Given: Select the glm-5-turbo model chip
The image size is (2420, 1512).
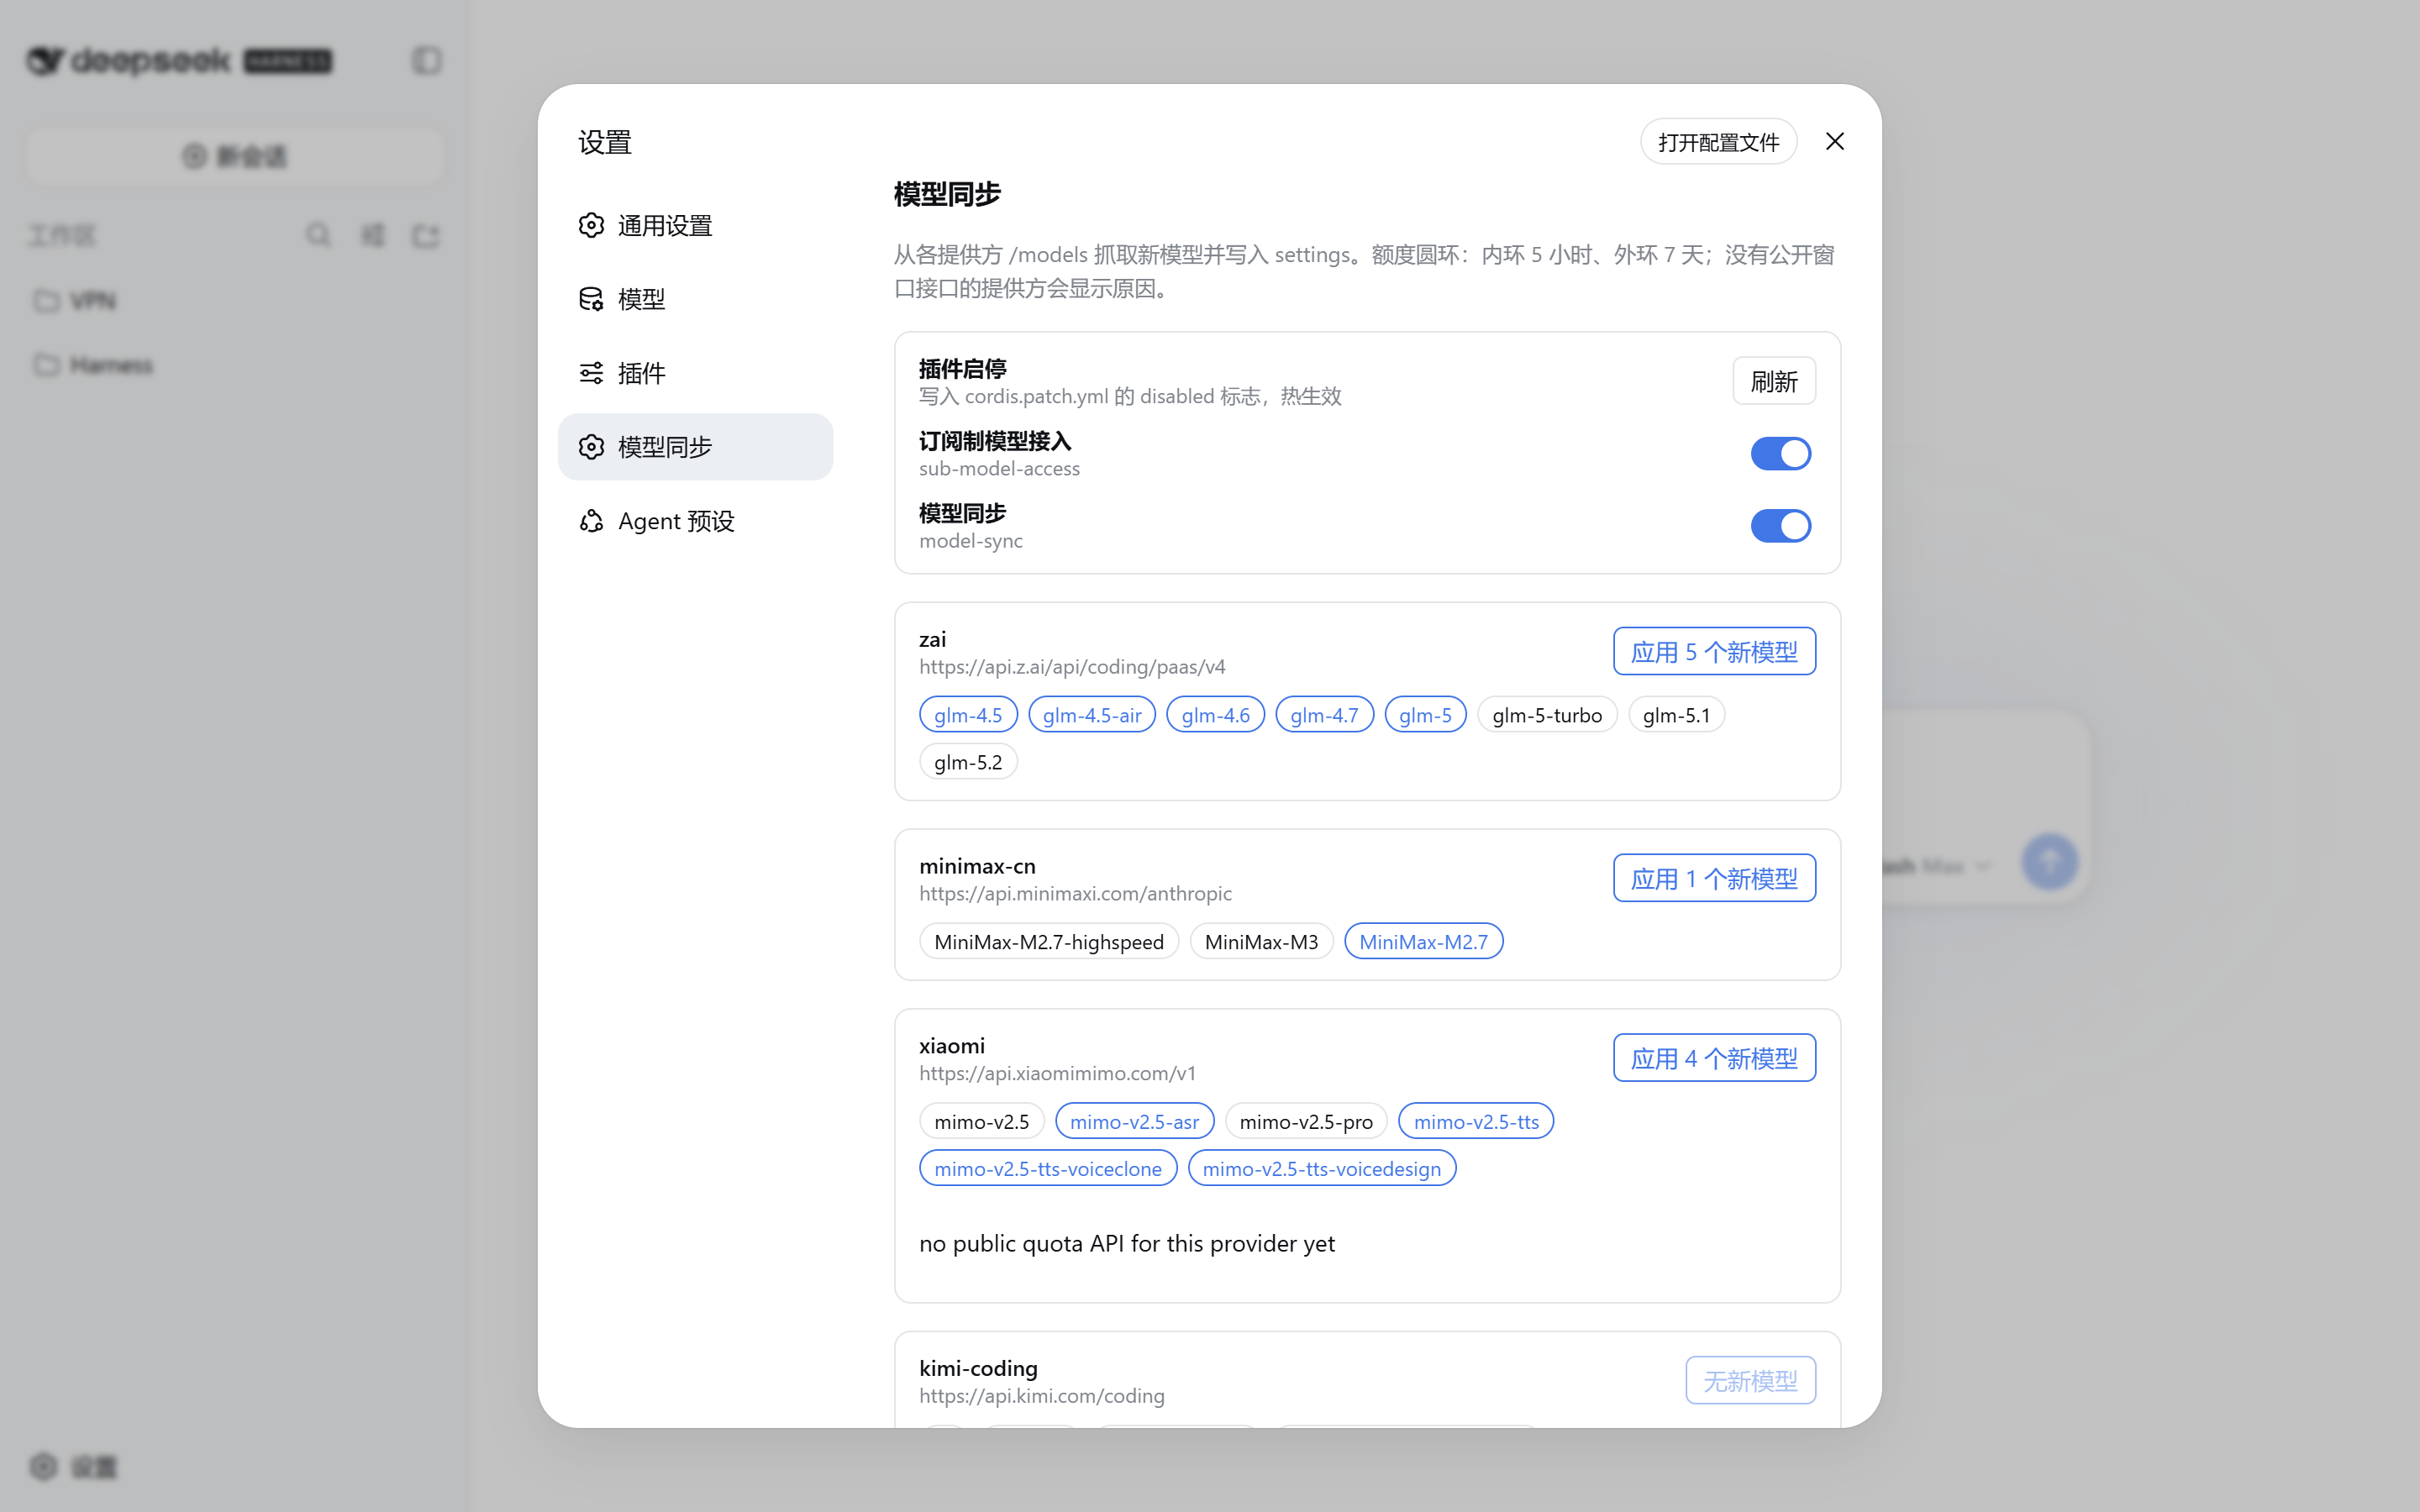Looking at the screenshot, I should (x=1547, y=714).
